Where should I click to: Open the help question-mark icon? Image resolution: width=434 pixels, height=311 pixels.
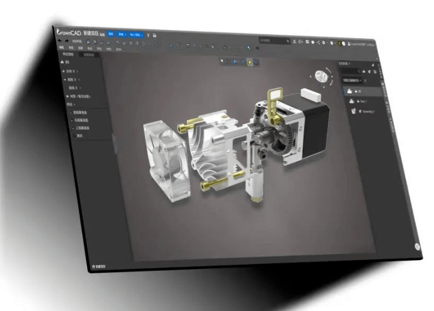point(149,35)
